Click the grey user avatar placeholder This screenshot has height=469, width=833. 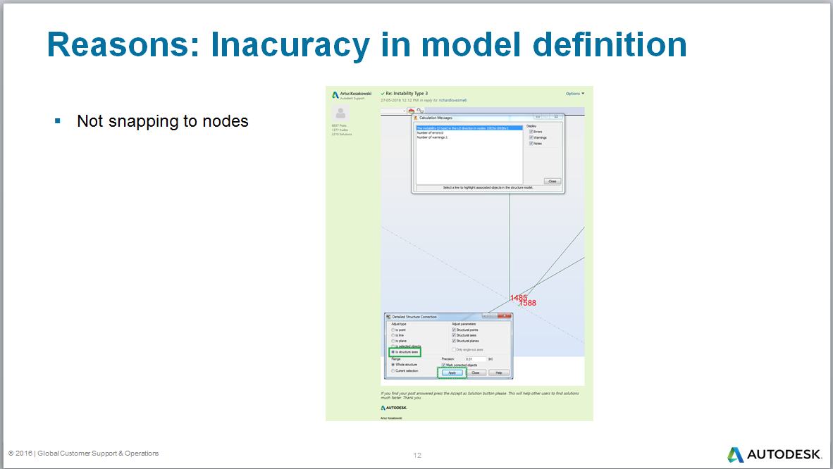tap(340, 113)
